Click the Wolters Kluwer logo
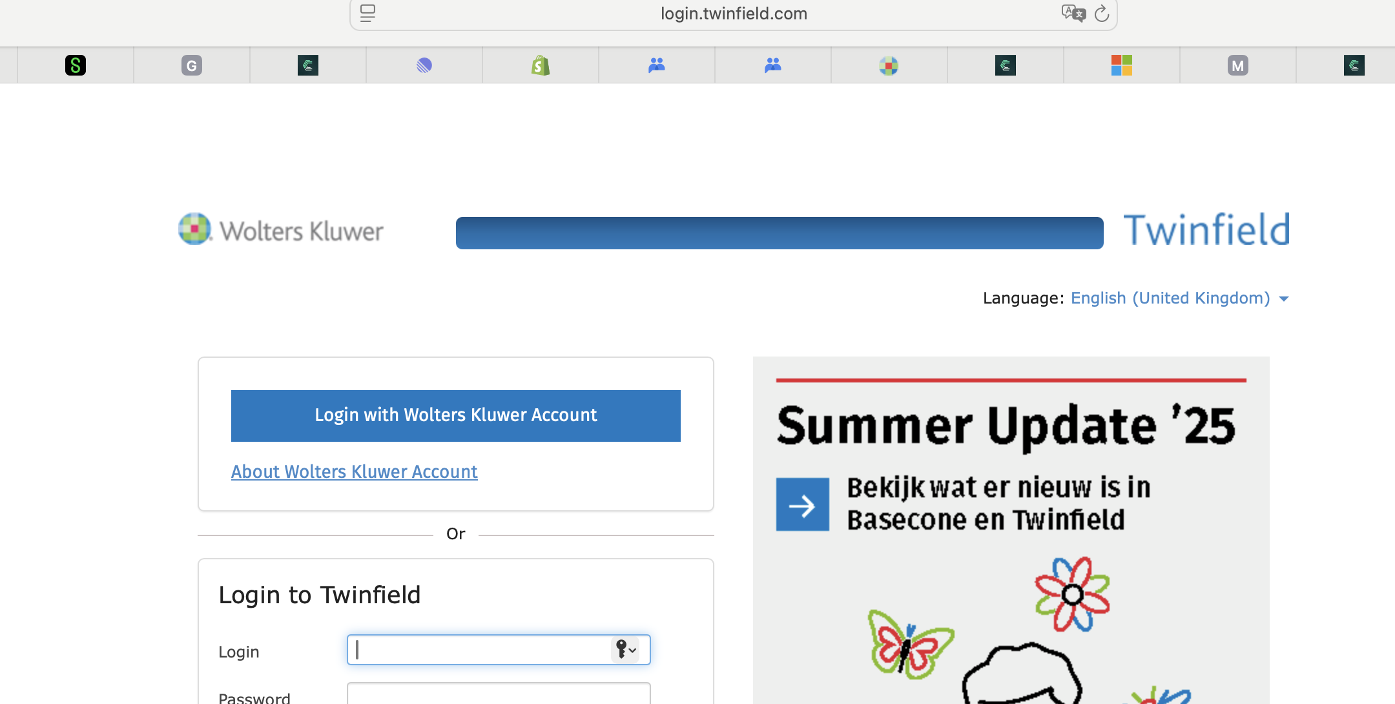This screenshot has width=1395, height=704. point(281,230)
